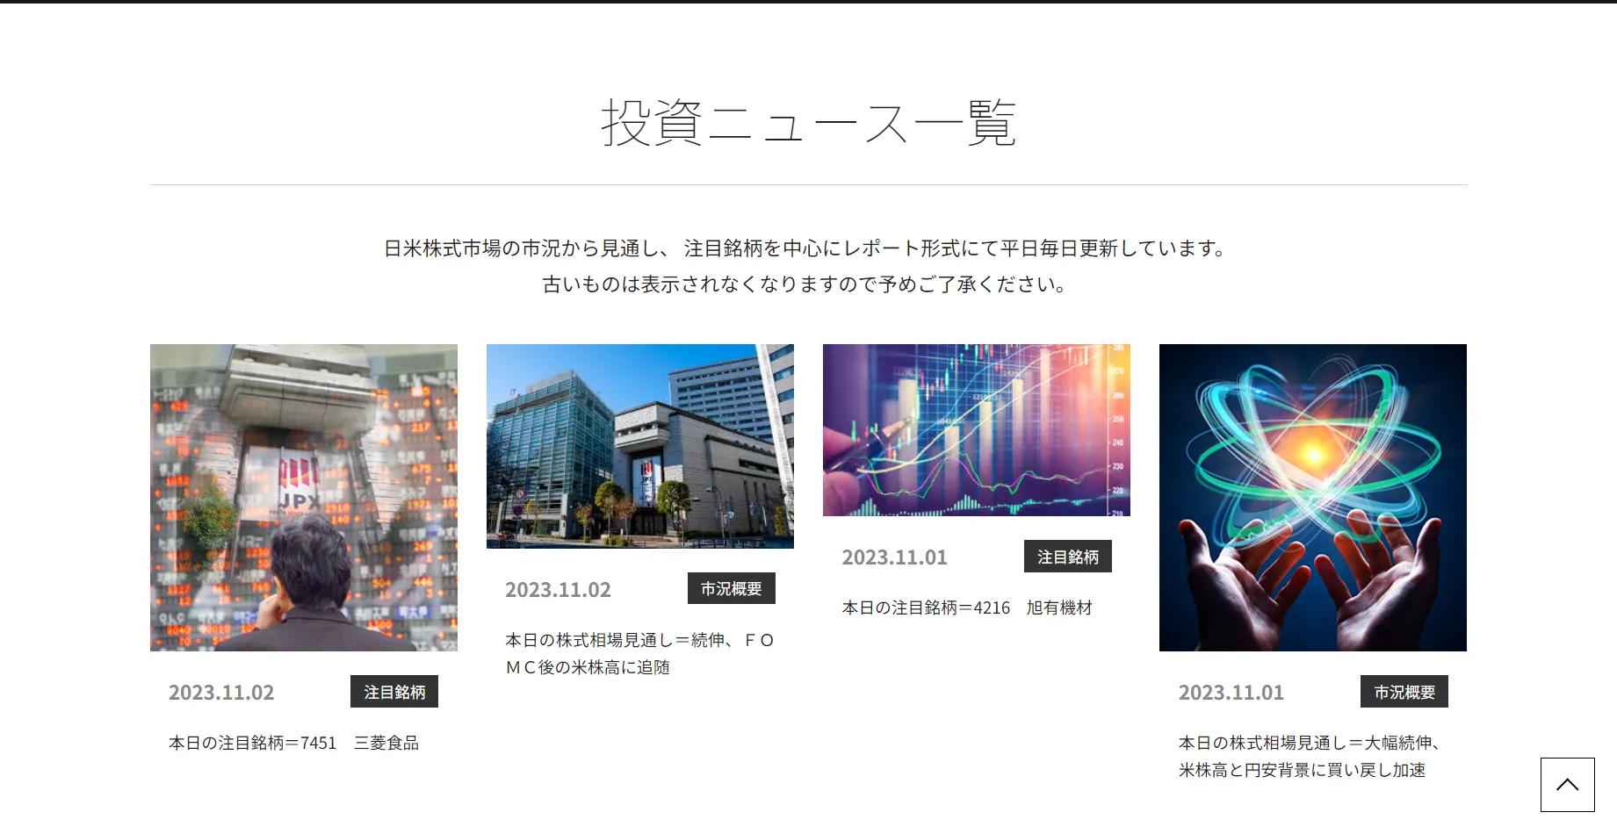Click the scroll-to-top arrow button
Image resolution: width=1617 pixels, height=834 pixels.
1567,785
